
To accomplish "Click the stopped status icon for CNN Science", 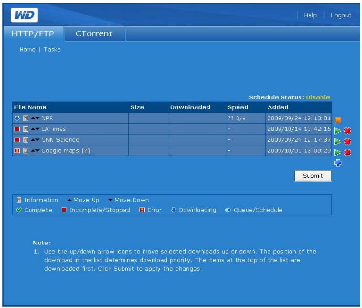I will click(x=17, y=140).
